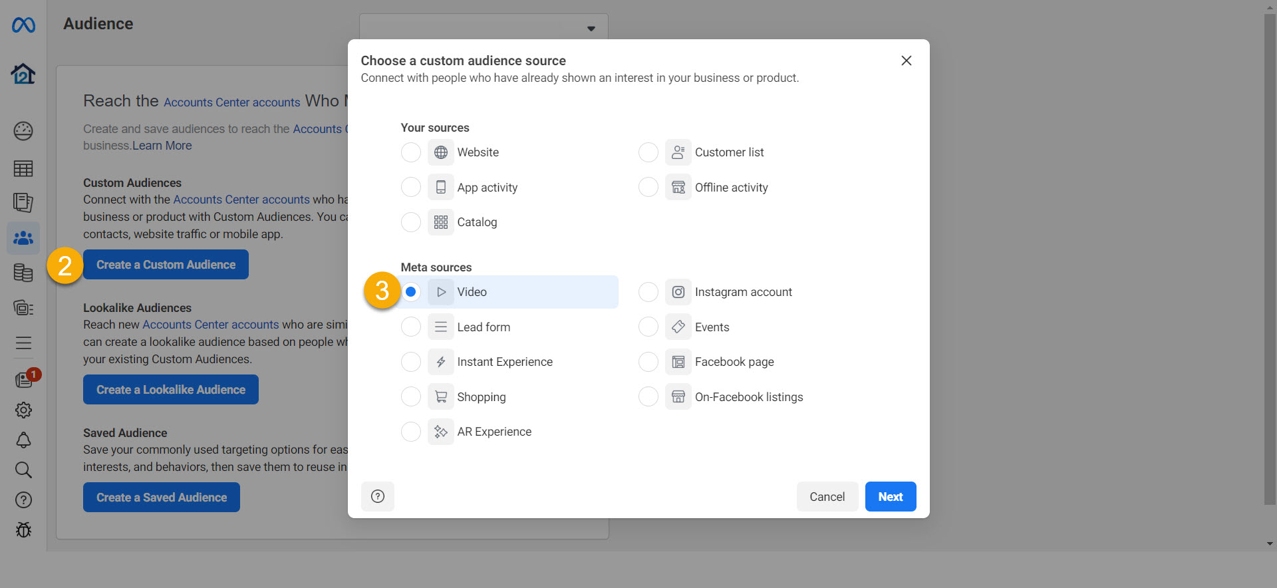Viewport: 1277px width, 588px height.
Task: Click the App activity phone icon
Action: (x=441, y=188)
